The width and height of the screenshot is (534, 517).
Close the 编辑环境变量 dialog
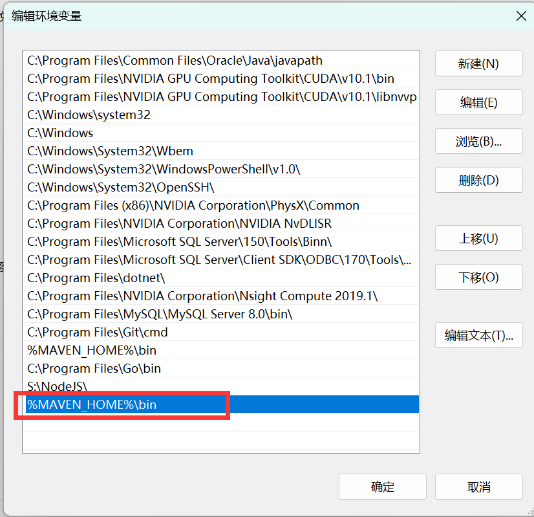coord(521,16)
